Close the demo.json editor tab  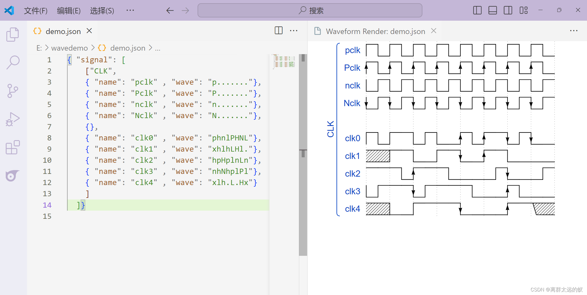[89, 31]
